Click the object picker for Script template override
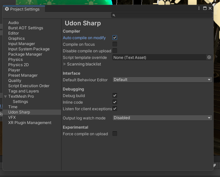Screen dimensions: 220x177 [209, 57]
